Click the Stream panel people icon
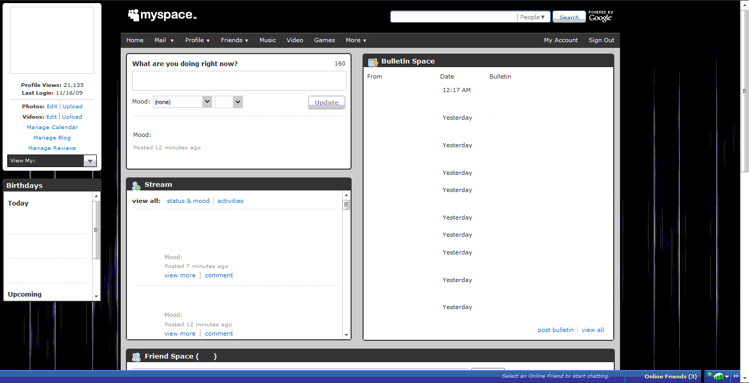The image size is (749, 383). pyautogui.click(x=136, y=185)
